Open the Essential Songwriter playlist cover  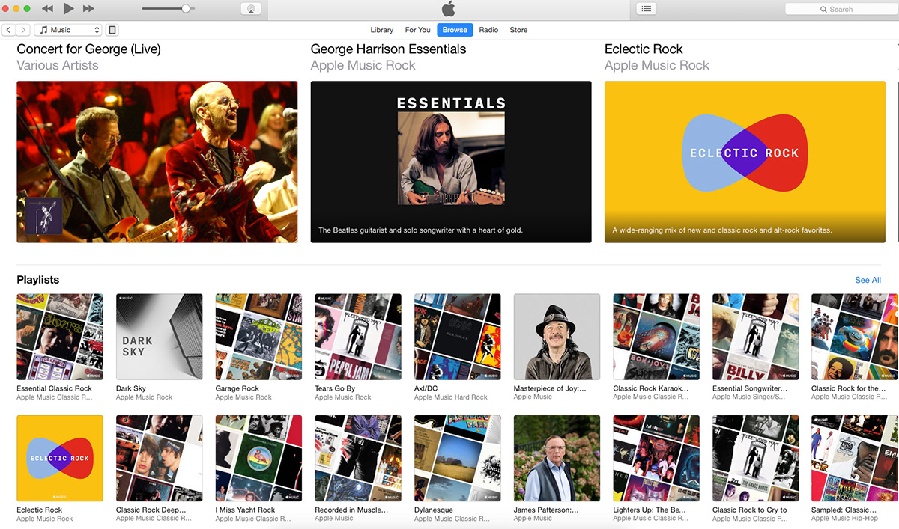point(756,337)
